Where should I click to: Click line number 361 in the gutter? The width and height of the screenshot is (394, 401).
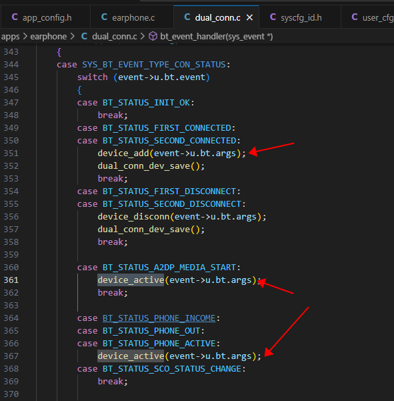pyautogui.click(x=11, y=280)
